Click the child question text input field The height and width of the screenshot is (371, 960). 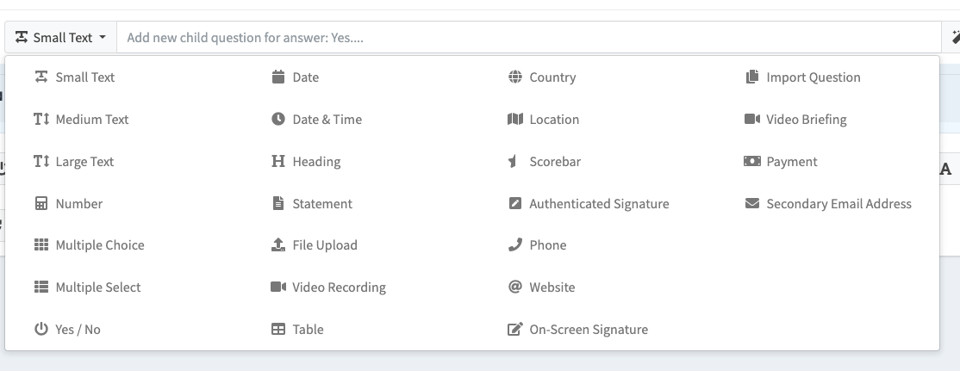527,38
